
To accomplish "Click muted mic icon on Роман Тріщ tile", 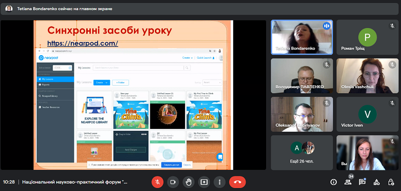I will click(392, 26).
